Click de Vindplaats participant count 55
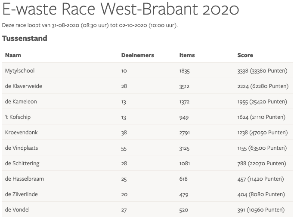The image size is (294, 218). point(124,148)
